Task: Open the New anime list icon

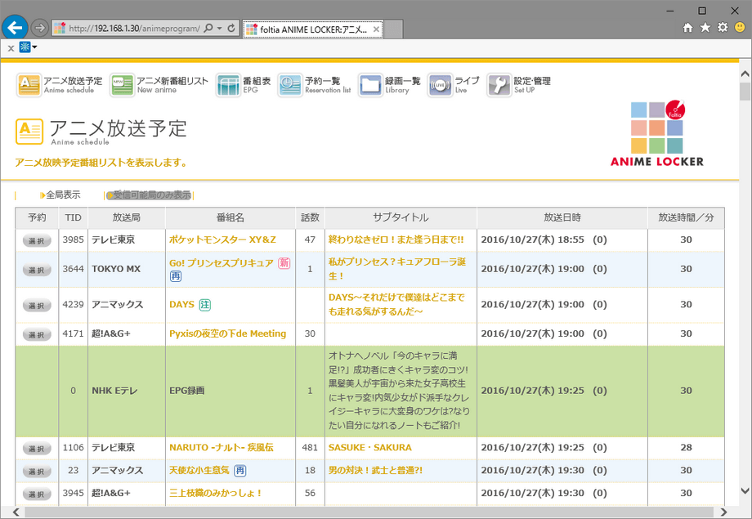Action: [123, 85]
